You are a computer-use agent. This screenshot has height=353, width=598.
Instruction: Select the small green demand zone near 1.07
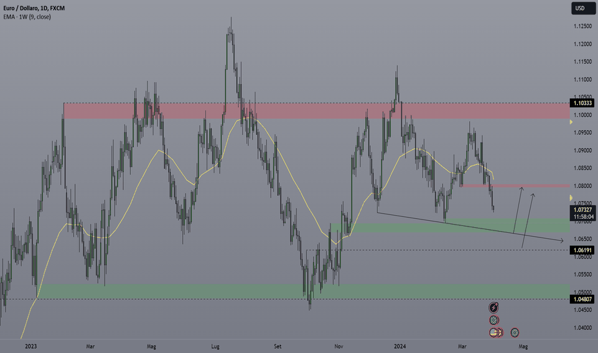(x=449, y=225)
